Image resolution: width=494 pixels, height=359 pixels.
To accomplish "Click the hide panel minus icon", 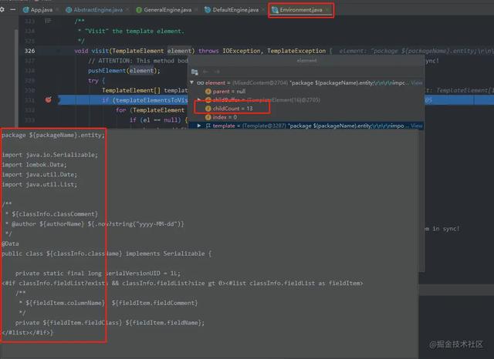I will [x=12, y=10].
